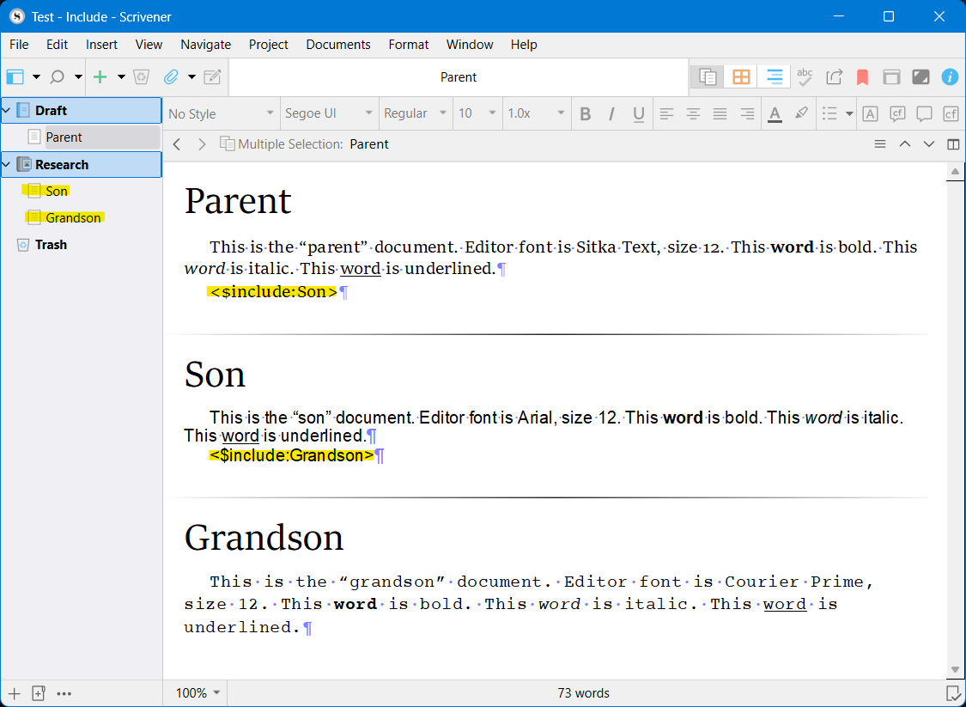Click the 73 words count label
Viewport: 966px width, 707px height.
[583, 693]
